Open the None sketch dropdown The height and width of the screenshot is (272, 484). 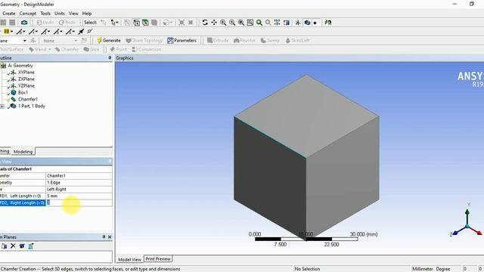pyautogui.click(x=76, y=41)
